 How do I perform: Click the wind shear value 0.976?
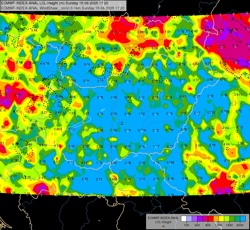coord(101,49)
